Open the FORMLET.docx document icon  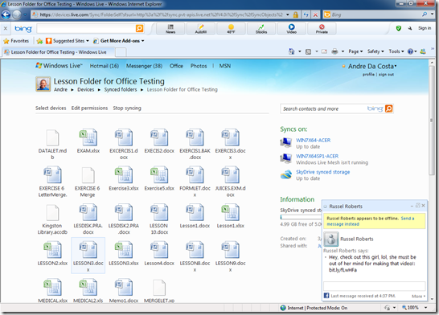tap(195, 175)
